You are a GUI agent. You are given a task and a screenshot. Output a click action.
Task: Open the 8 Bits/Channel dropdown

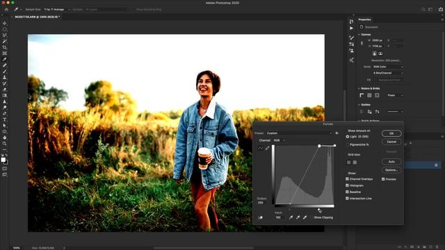point(388,73)
